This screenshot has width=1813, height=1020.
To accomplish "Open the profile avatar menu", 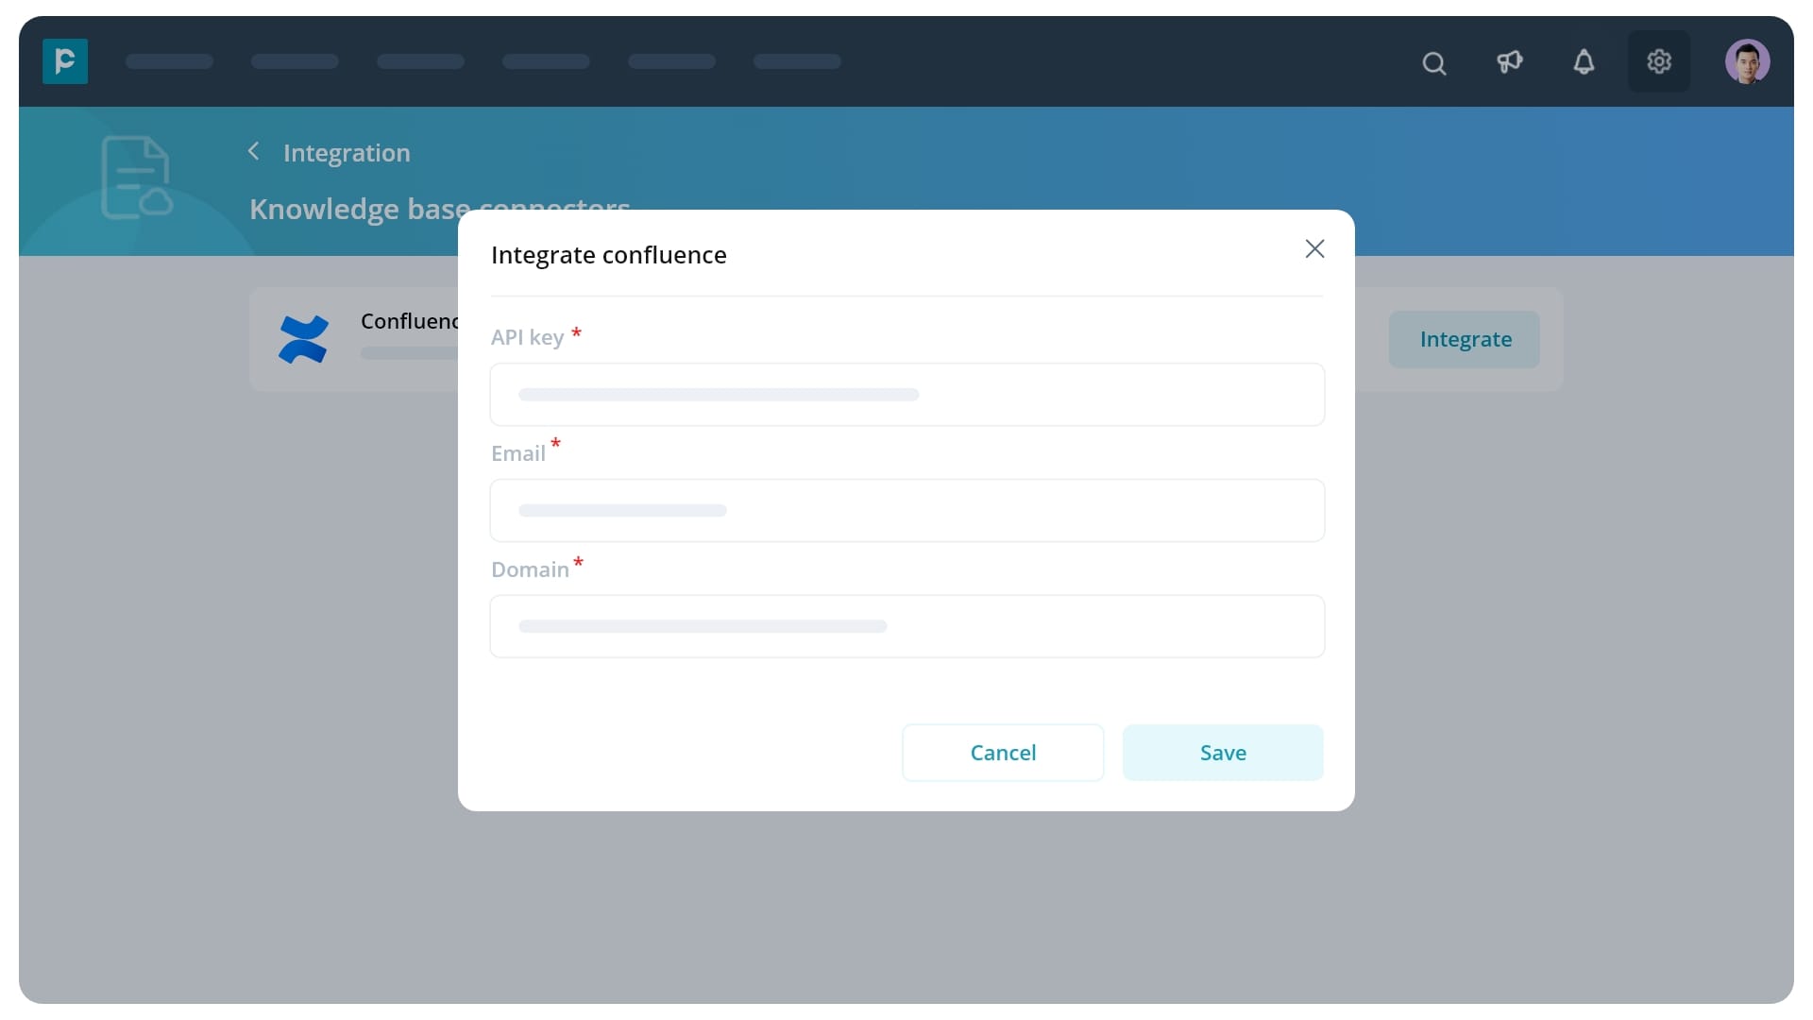I will tap(1747, 60).
